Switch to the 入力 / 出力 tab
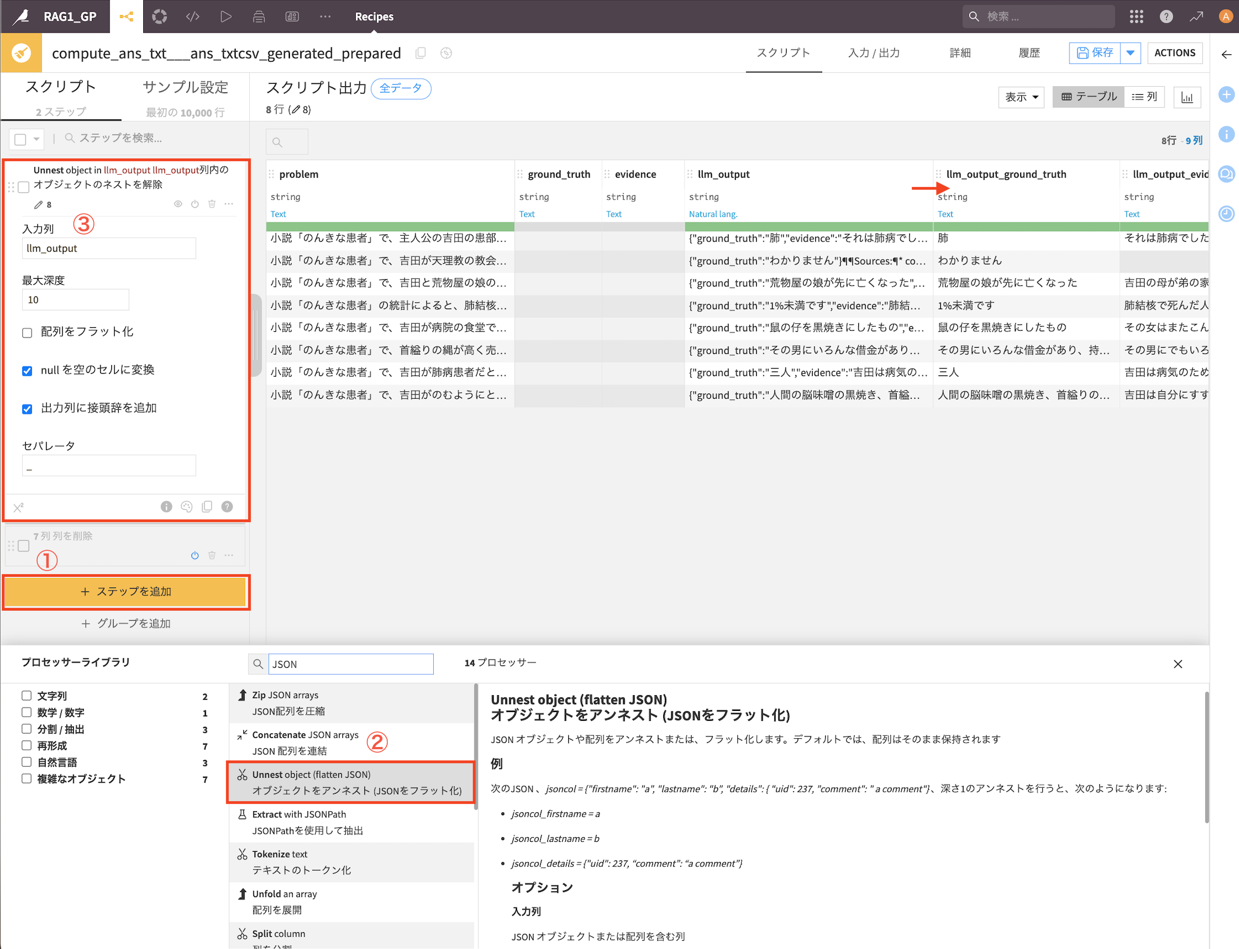The image size is (1239, 949). click(874, 53)
